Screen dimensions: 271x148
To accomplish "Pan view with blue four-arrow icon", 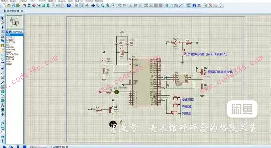I will pyautogui.click(x=93, y=5).
